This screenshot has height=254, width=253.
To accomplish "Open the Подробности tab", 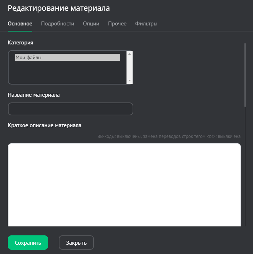I will 57,24.
